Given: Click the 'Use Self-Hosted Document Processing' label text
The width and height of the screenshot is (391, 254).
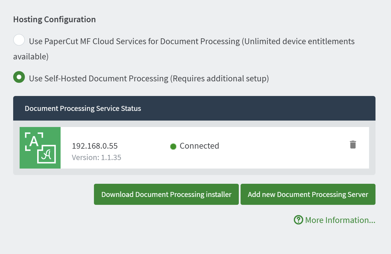Looking at the screenshot, I should pos(98,78).
